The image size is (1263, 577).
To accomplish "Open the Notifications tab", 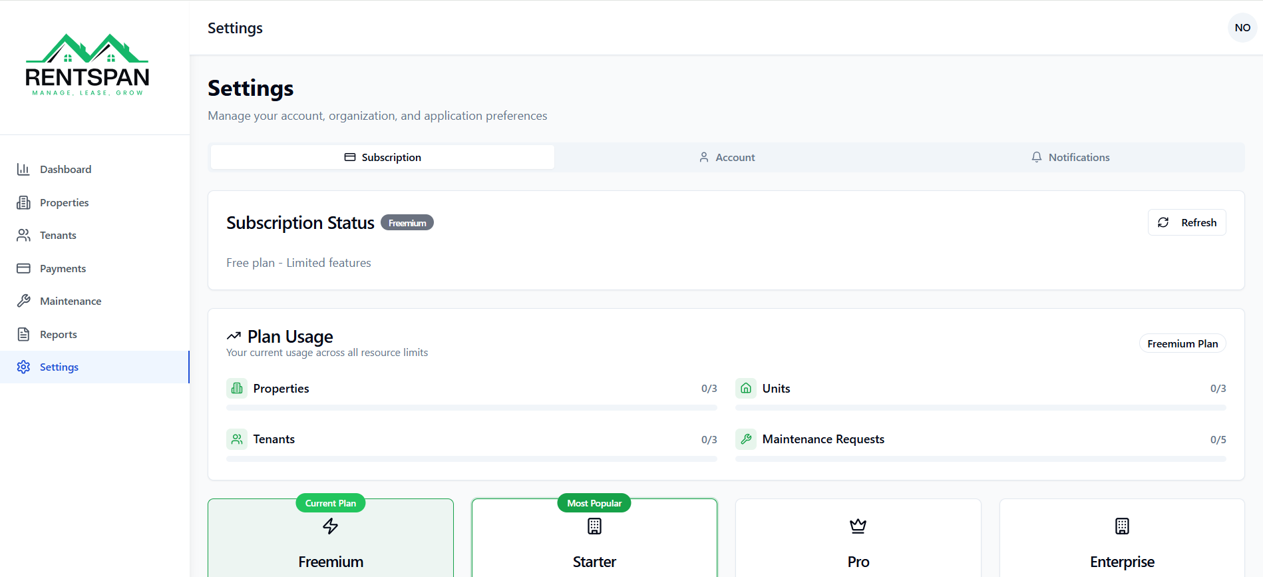I will pyautogui.click(x=1070, y=157).
